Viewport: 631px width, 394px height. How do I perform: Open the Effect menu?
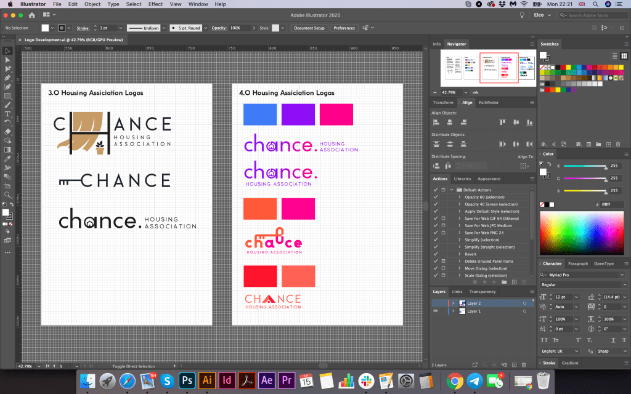tap(155, 4)
